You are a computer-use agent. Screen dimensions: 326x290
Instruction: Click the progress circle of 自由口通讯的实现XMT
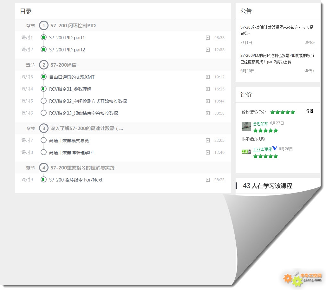(x=43, y=77)
